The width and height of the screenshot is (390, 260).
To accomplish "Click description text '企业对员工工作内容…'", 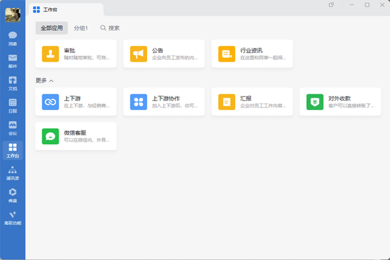I will tap(263, 106).
